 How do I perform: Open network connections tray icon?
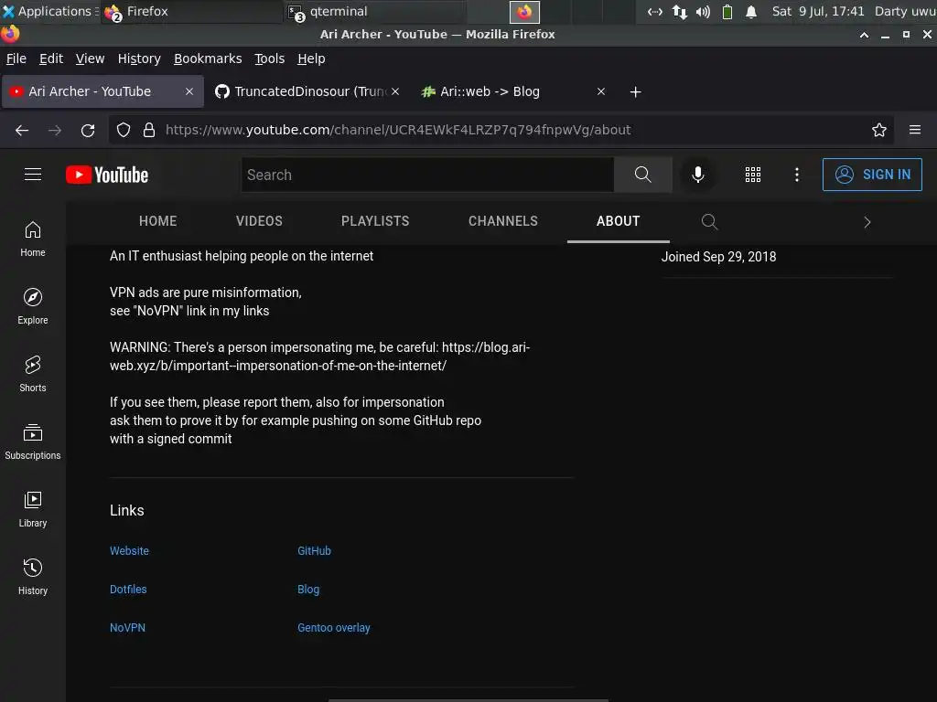pos(680,11)
